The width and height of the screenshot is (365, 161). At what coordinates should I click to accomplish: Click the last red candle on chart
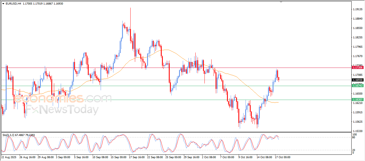pos(279,79)
